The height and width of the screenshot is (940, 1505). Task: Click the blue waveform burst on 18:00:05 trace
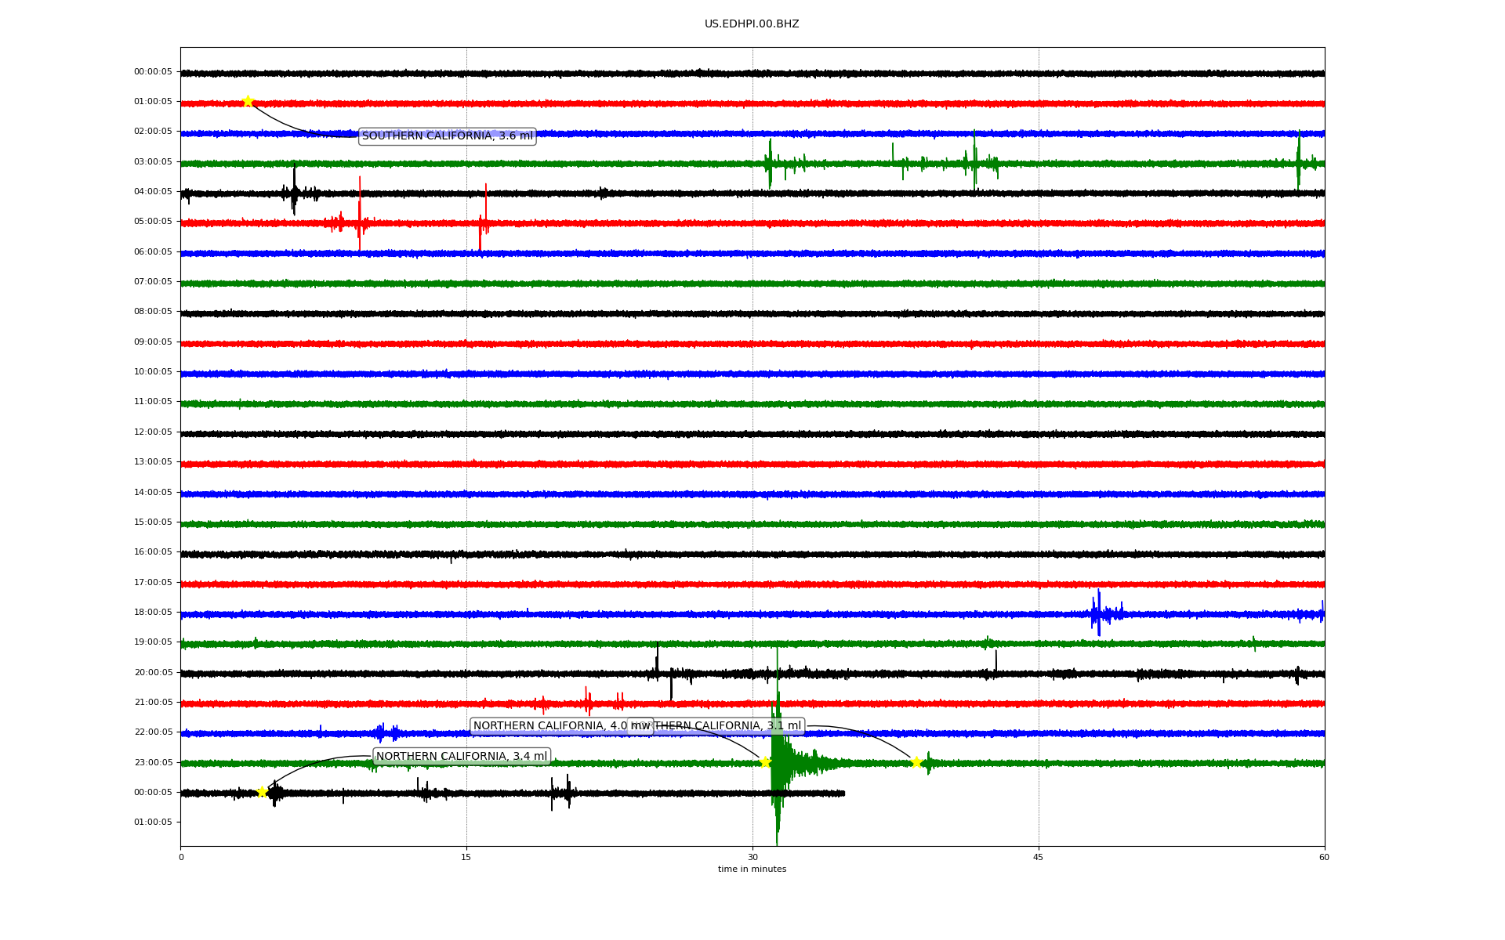coord(1099,613)
